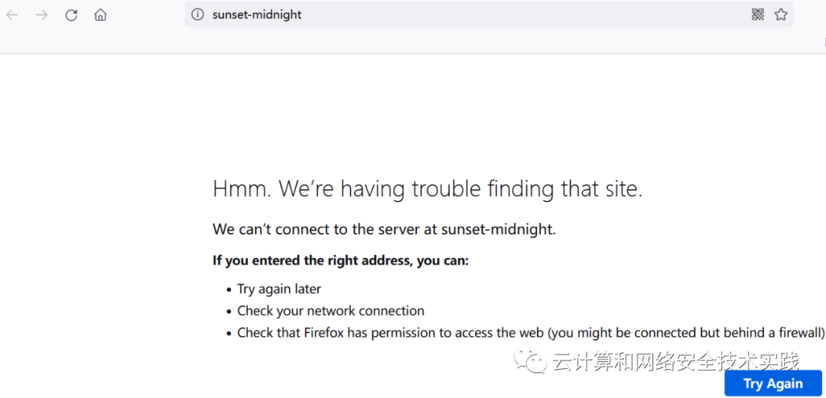
Task: Click the hostname "sunset-midnight" in the error message
Action: click(497, 228)
